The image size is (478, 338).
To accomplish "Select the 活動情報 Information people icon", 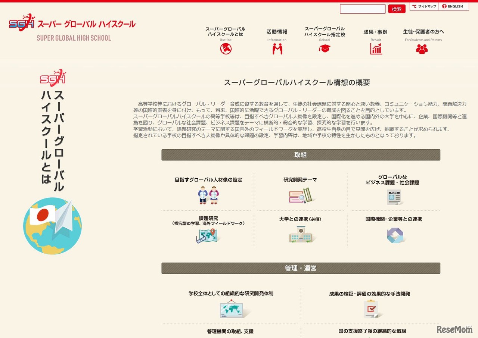I will (277, 48).
